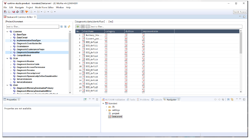Open the Navigator view menu triangle
Image resolution: width=250 pixels, height=138 pixels.
(x=237, y=99)
